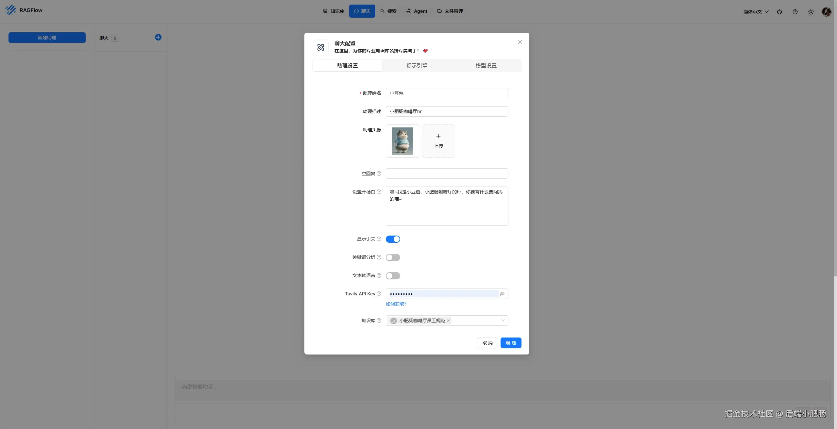Screen dimensions: 837x429
Task: Click the GitHub icon in header
Action: click(x=779, y=12)
